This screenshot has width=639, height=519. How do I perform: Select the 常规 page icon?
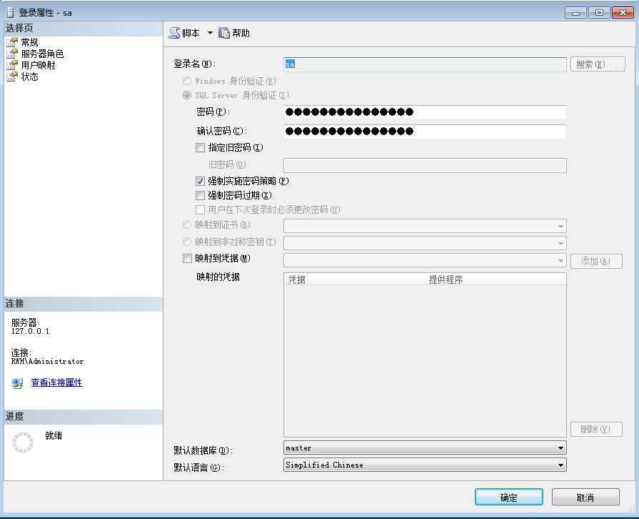pos(12,42)
